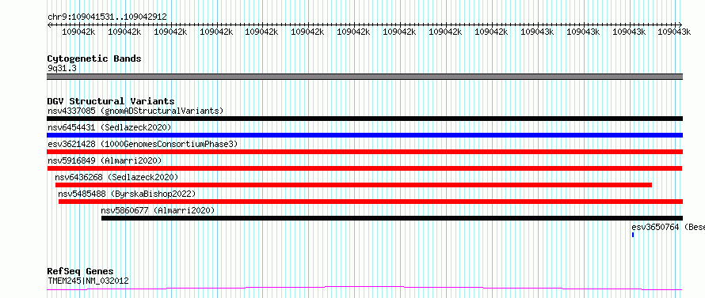This screenshot has height=298, width=705.
Task: Click the leftmost 109042k ruler label
Action: 78,32
